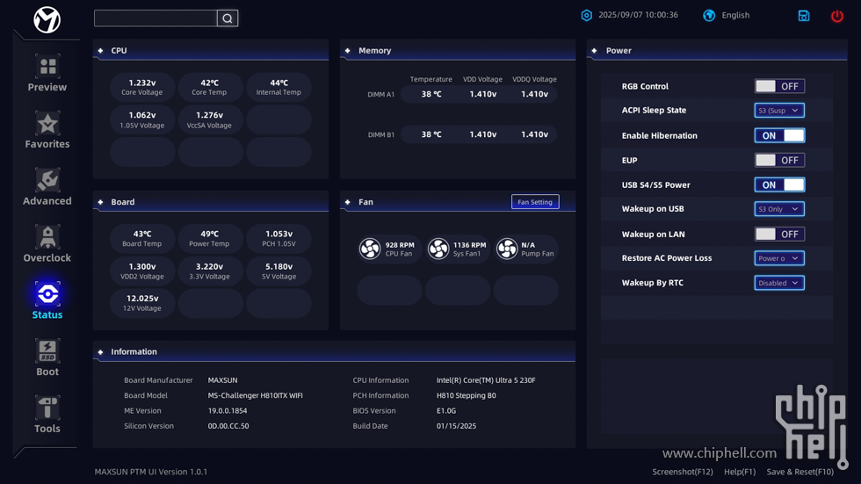Click the MAXSUN logo icon

[47, 20]
